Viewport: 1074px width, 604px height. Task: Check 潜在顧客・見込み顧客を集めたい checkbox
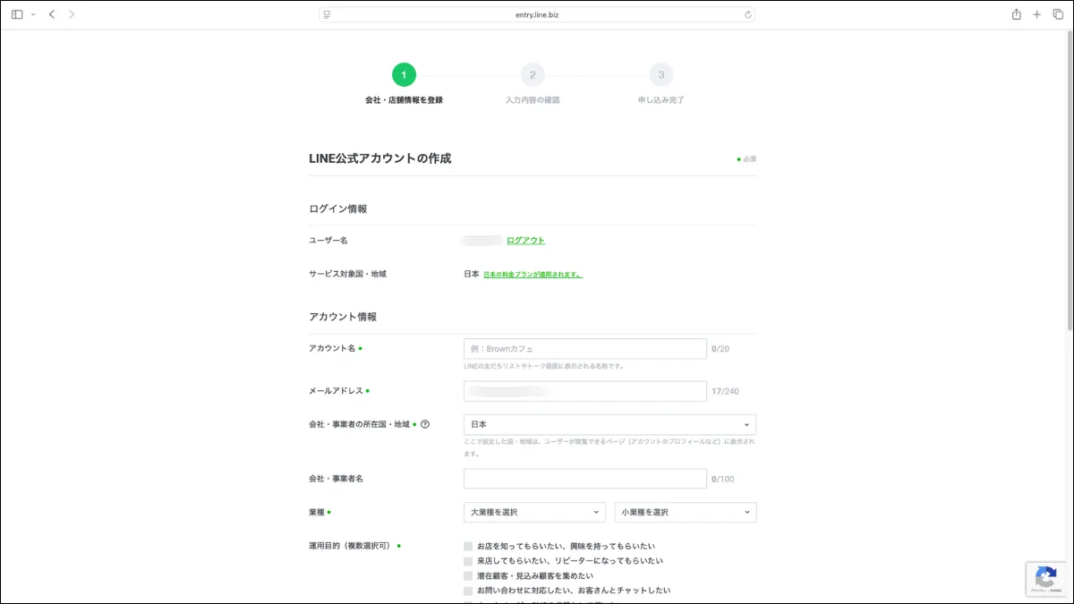(x=468, y=576)
